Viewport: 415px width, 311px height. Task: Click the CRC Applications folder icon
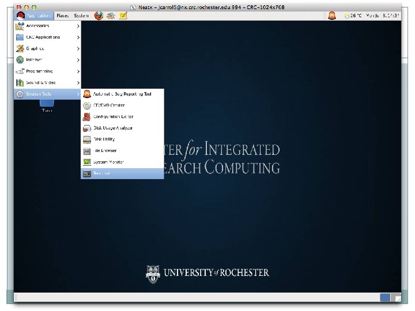20,37
